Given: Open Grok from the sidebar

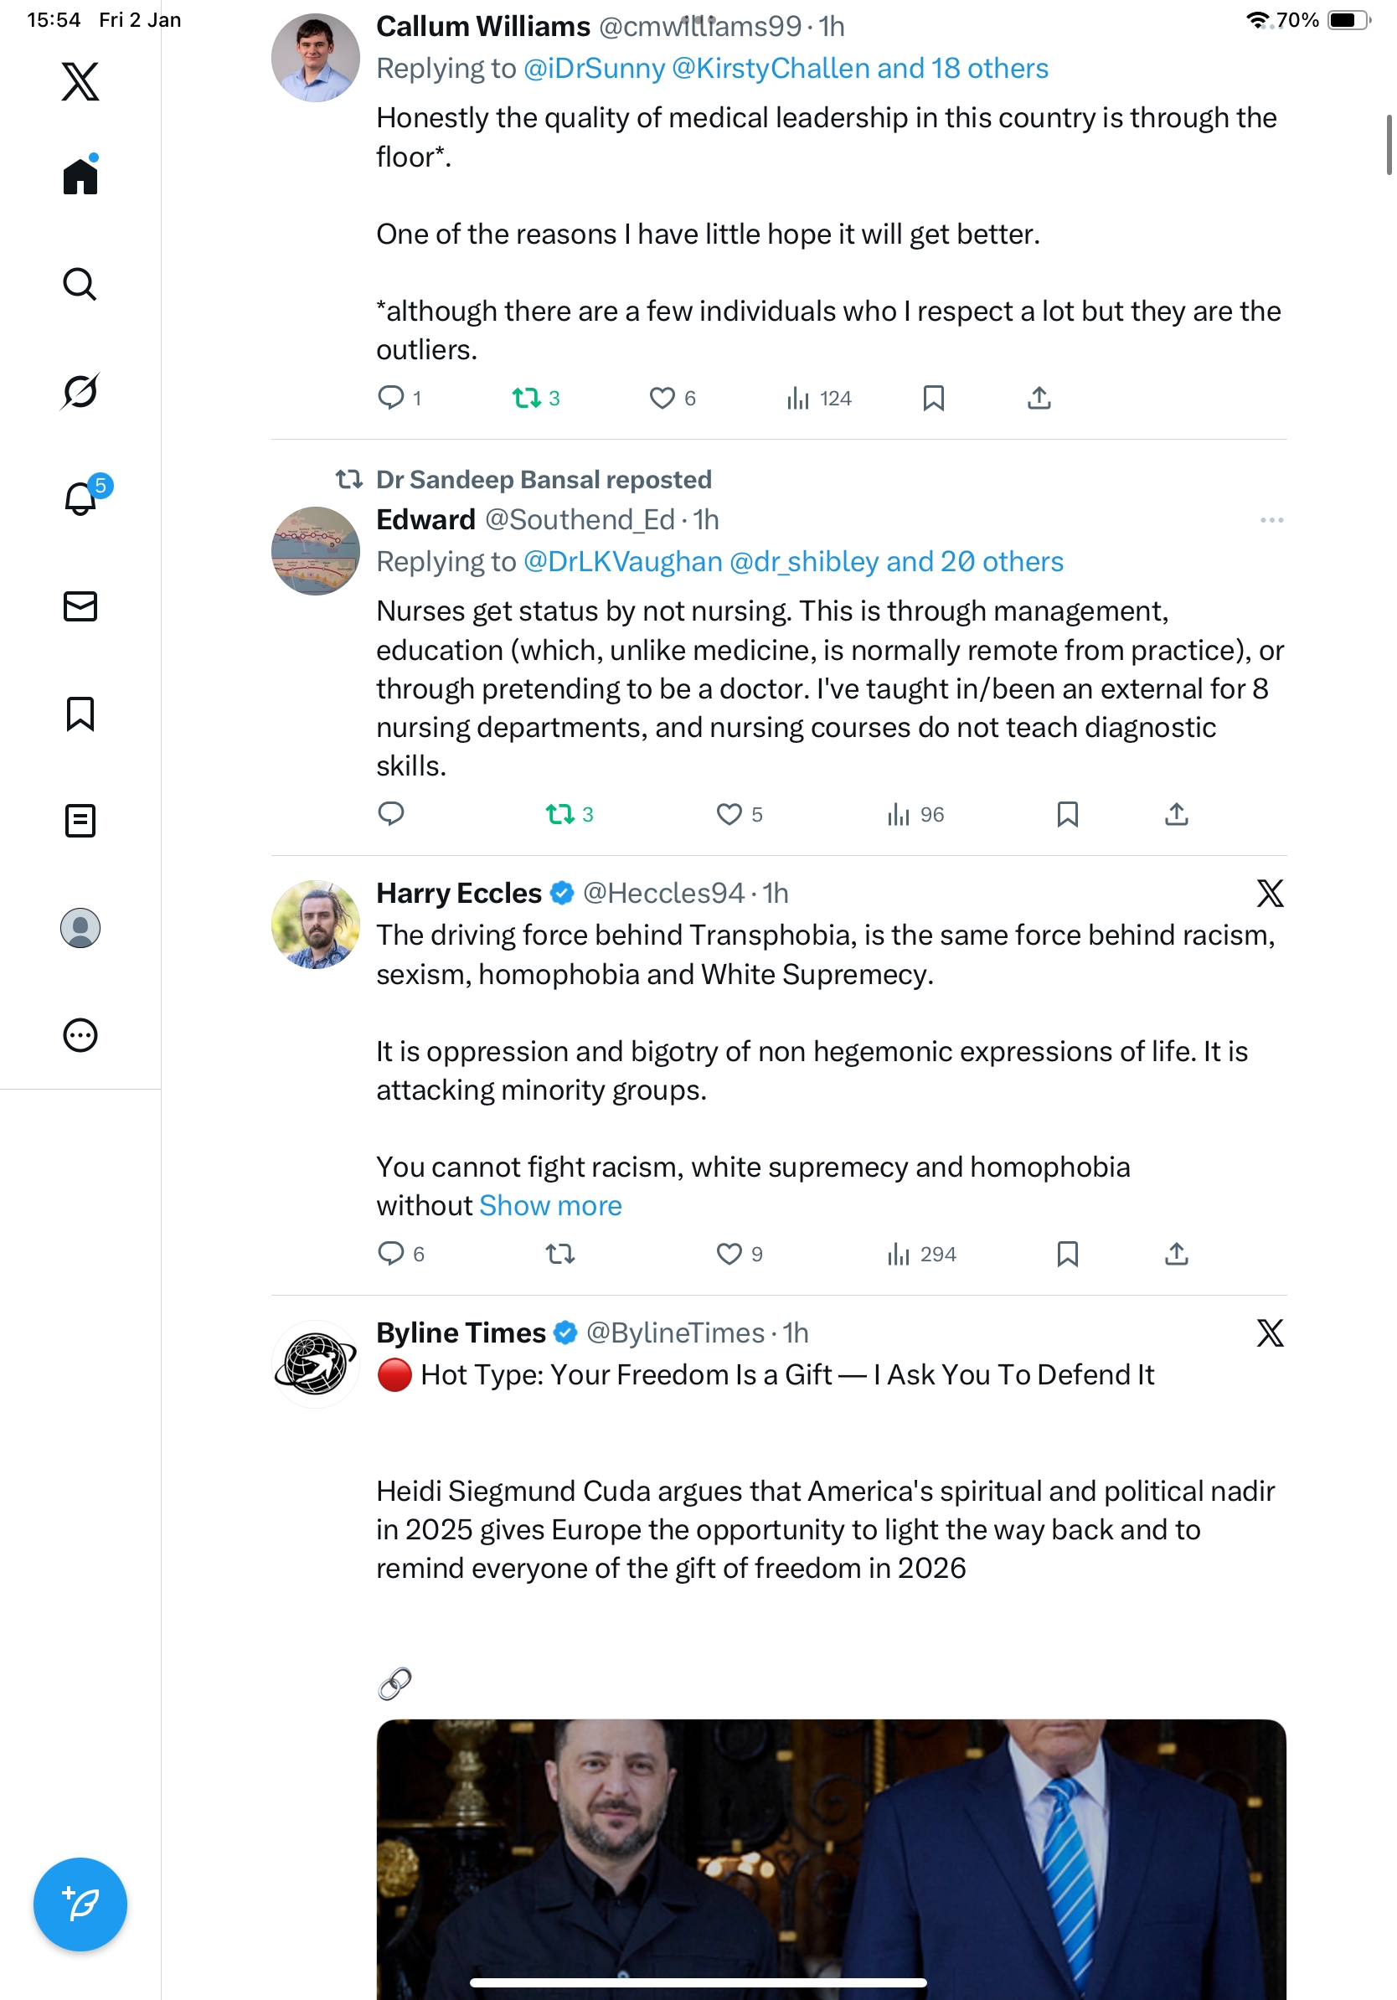Looking at the screenshot, I should pos(80,391).
